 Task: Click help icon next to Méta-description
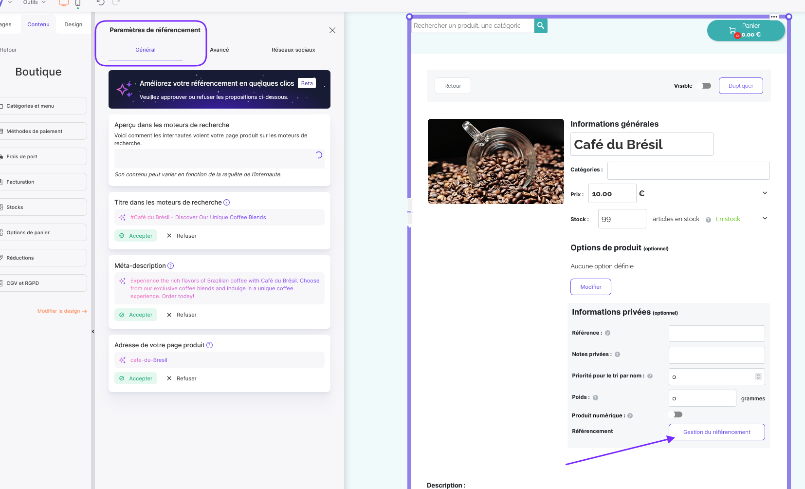point(171,266)
